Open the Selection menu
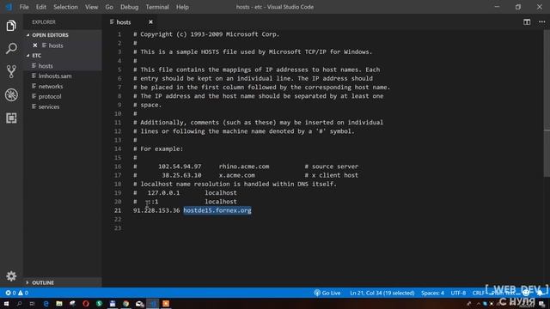This screenshot has width=550, height=309. point(65,7)
